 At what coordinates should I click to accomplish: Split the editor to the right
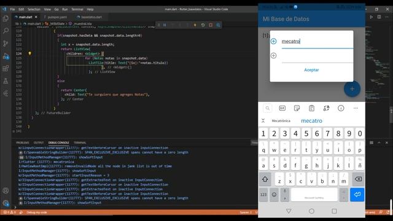[379, 17]
